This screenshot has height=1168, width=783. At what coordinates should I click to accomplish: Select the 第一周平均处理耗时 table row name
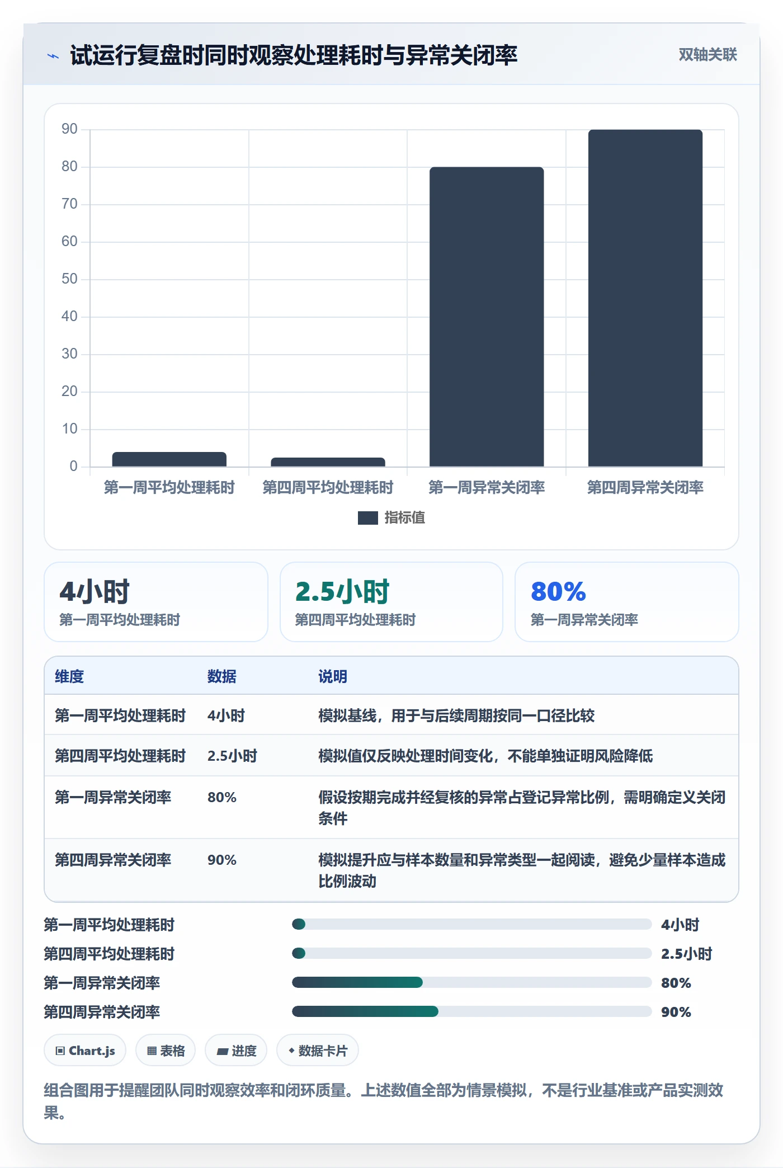120,715
